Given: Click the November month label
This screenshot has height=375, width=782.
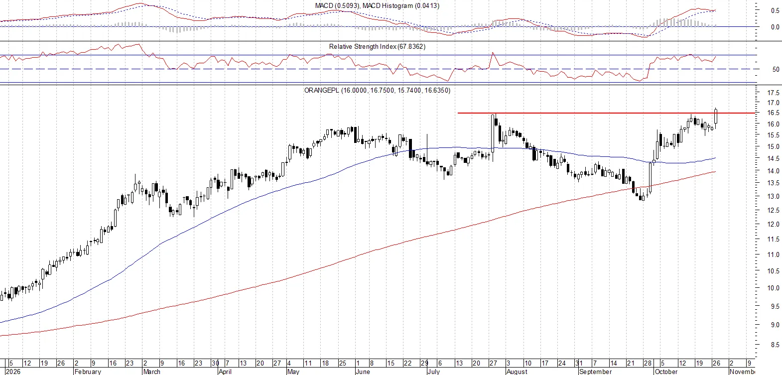Looking at the screenshot, I should click(x=743, y=372).
